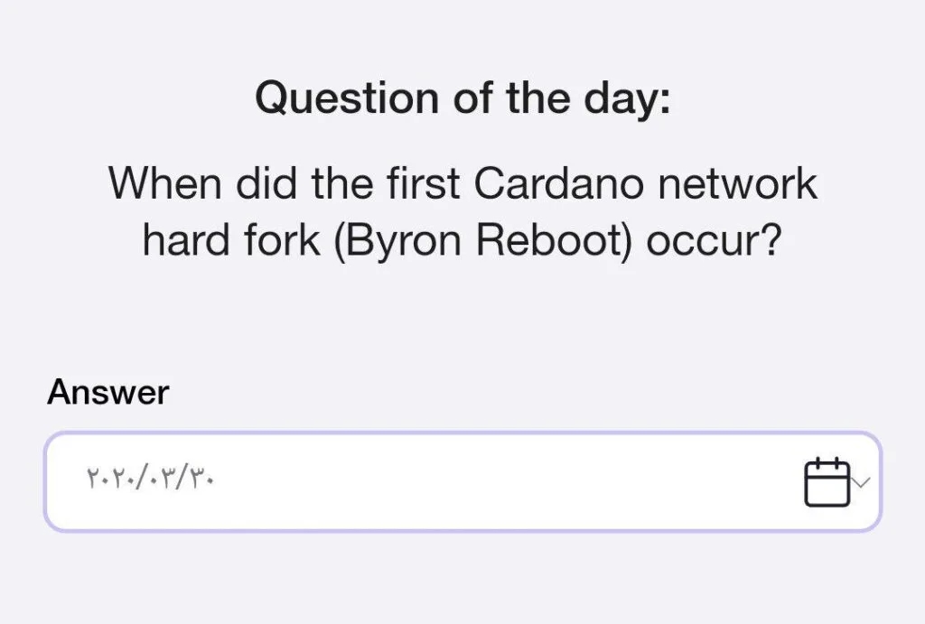Click the "Question of the day:" heading
Viewport: 925px width, 624px height.
coord(462,98)
